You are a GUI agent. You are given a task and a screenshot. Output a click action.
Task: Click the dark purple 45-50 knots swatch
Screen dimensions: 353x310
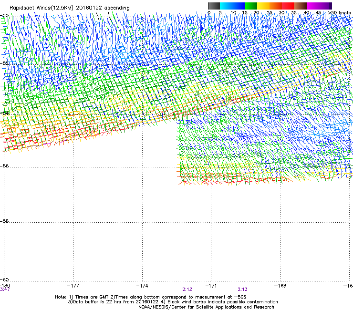[x=325, y=6]
